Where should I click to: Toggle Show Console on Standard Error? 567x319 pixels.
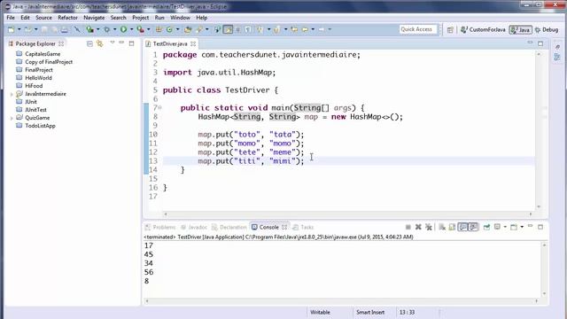pyautogui.click(x=473, y=227)
